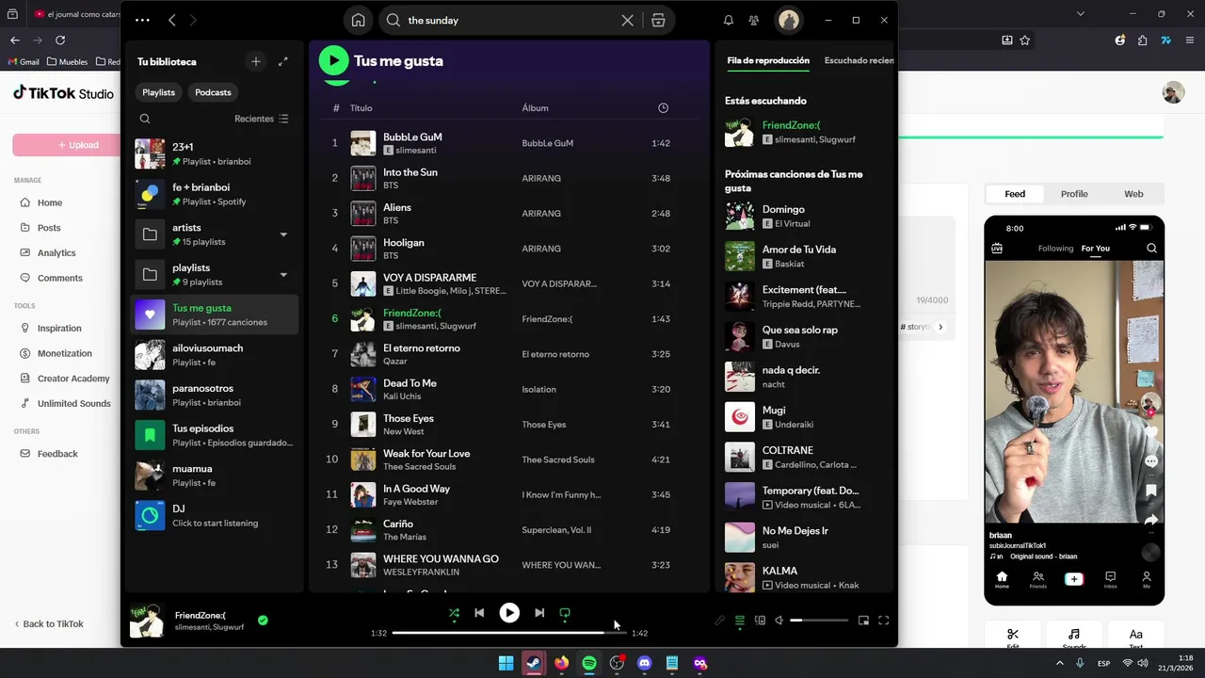1205x678 pixels.
Task: Open Analytics in TikTok Studio sidebar
Action: coord(56,252)
